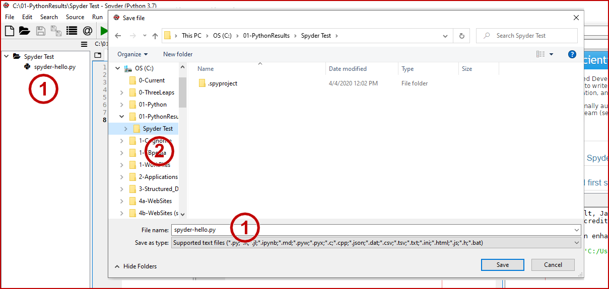Open the File name history dropdown
This screenshot has height=289, width=609.
[576, 230]
